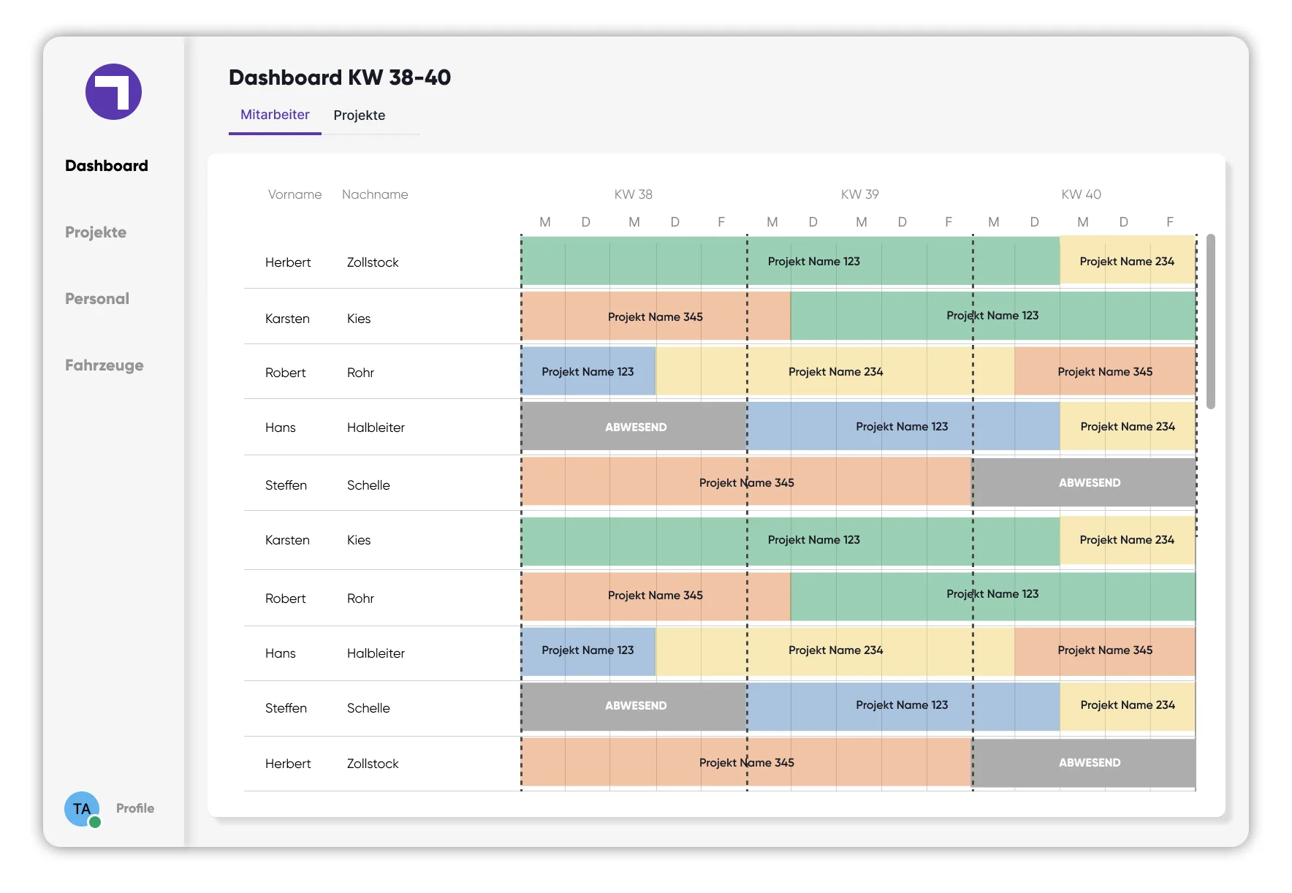Click the vertical scrollbar thumb
The width and height of the screenshot is (1292, 893).
click(1211, 322)
